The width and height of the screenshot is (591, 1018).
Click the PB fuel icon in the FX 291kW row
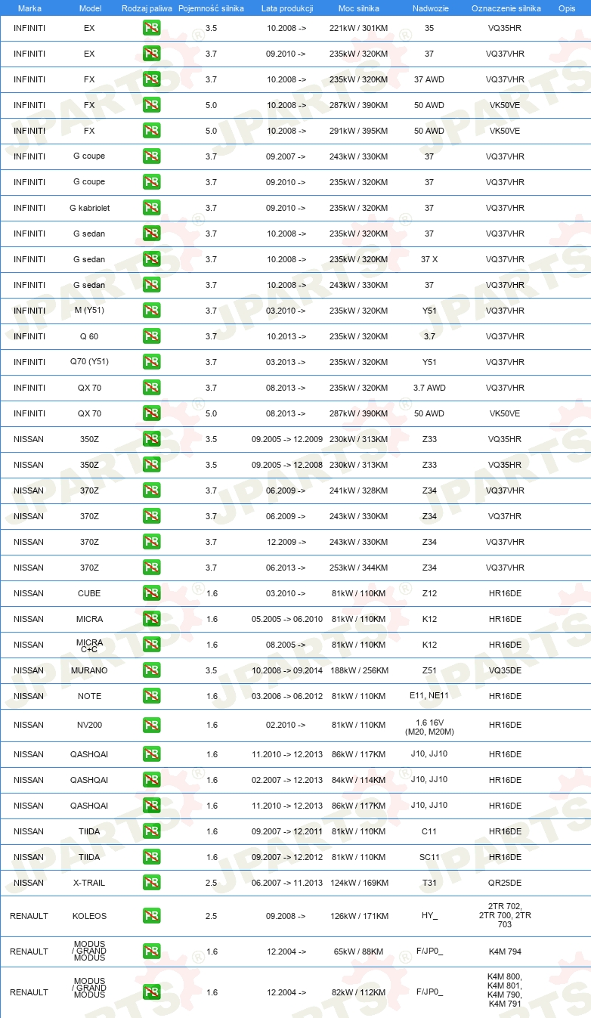151,131
